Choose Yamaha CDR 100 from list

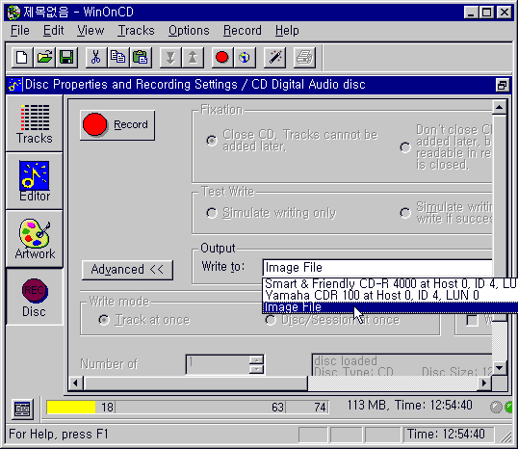(x=390, y=295)
